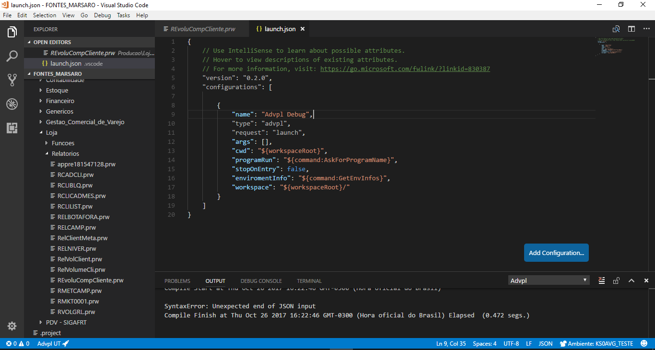Toggle output scroll lock
The width and height of the screenshot is (655, 350).
(617, 280)
